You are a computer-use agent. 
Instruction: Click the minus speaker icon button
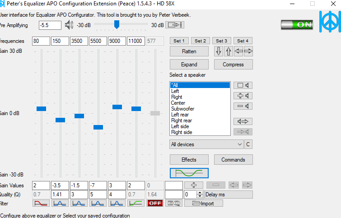point(243,106)
